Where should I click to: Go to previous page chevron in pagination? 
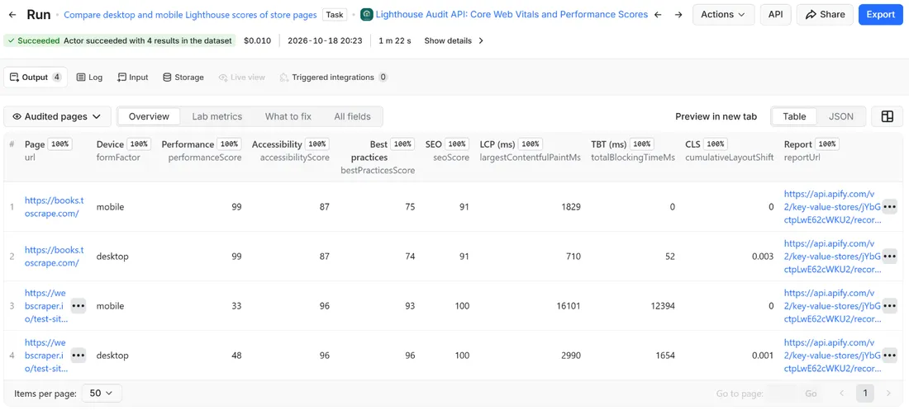[x=842, y=394]
